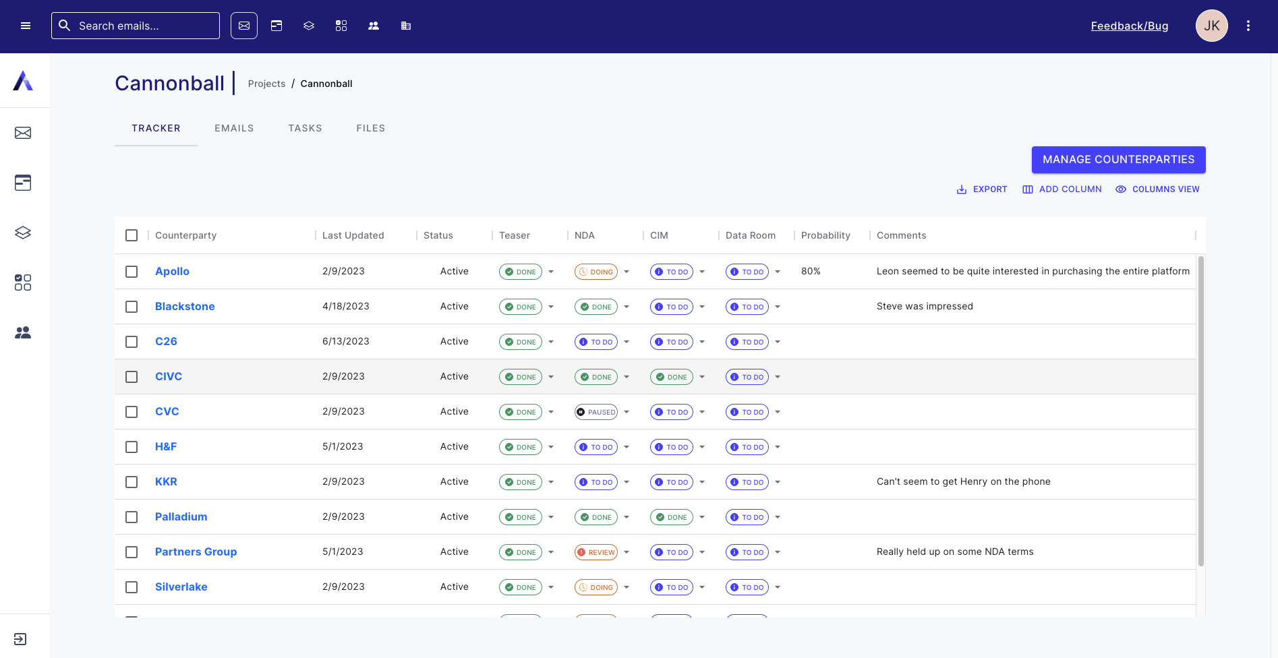
Task: Switch to the Emails tab
Action: 234,128
